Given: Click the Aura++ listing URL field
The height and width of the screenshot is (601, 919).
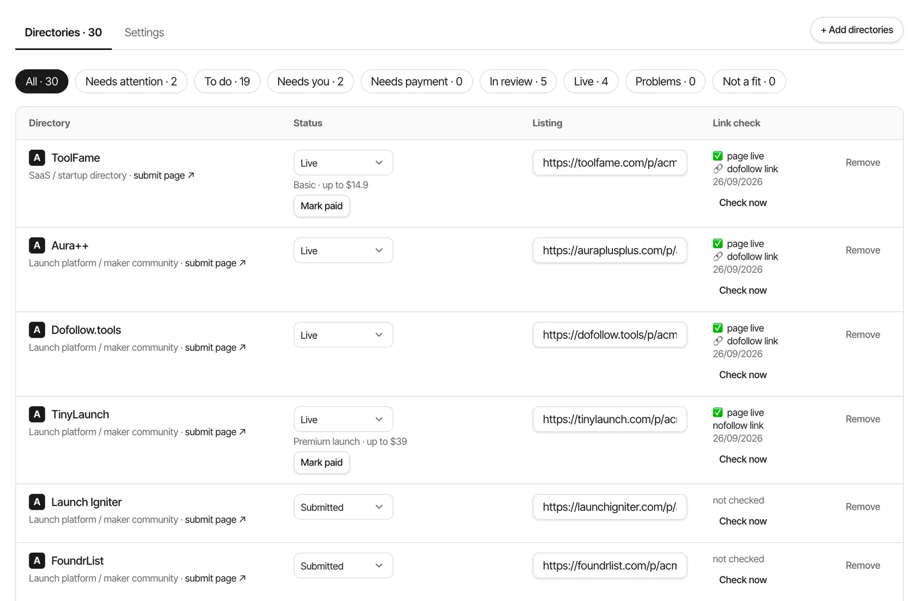Looking at the screenshot, I should [x=609, y=250].
